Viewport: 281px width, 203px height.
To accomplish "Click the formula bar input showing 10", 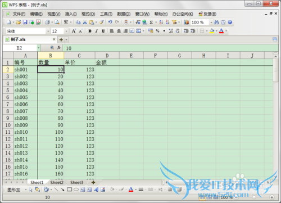I will click(170, 48).
